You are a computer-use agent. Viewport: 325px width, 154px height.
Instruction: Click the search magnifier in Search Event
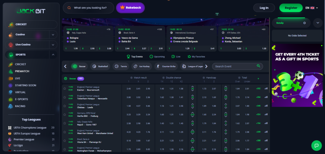pyautogui.click(x=259, y=66)
